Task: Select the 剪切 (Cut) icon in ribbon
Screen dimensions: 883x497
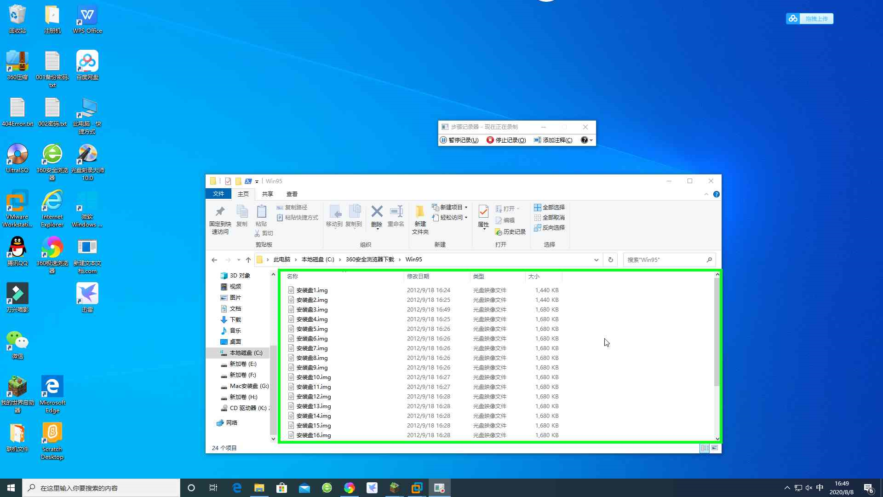Action: (264, 232)
